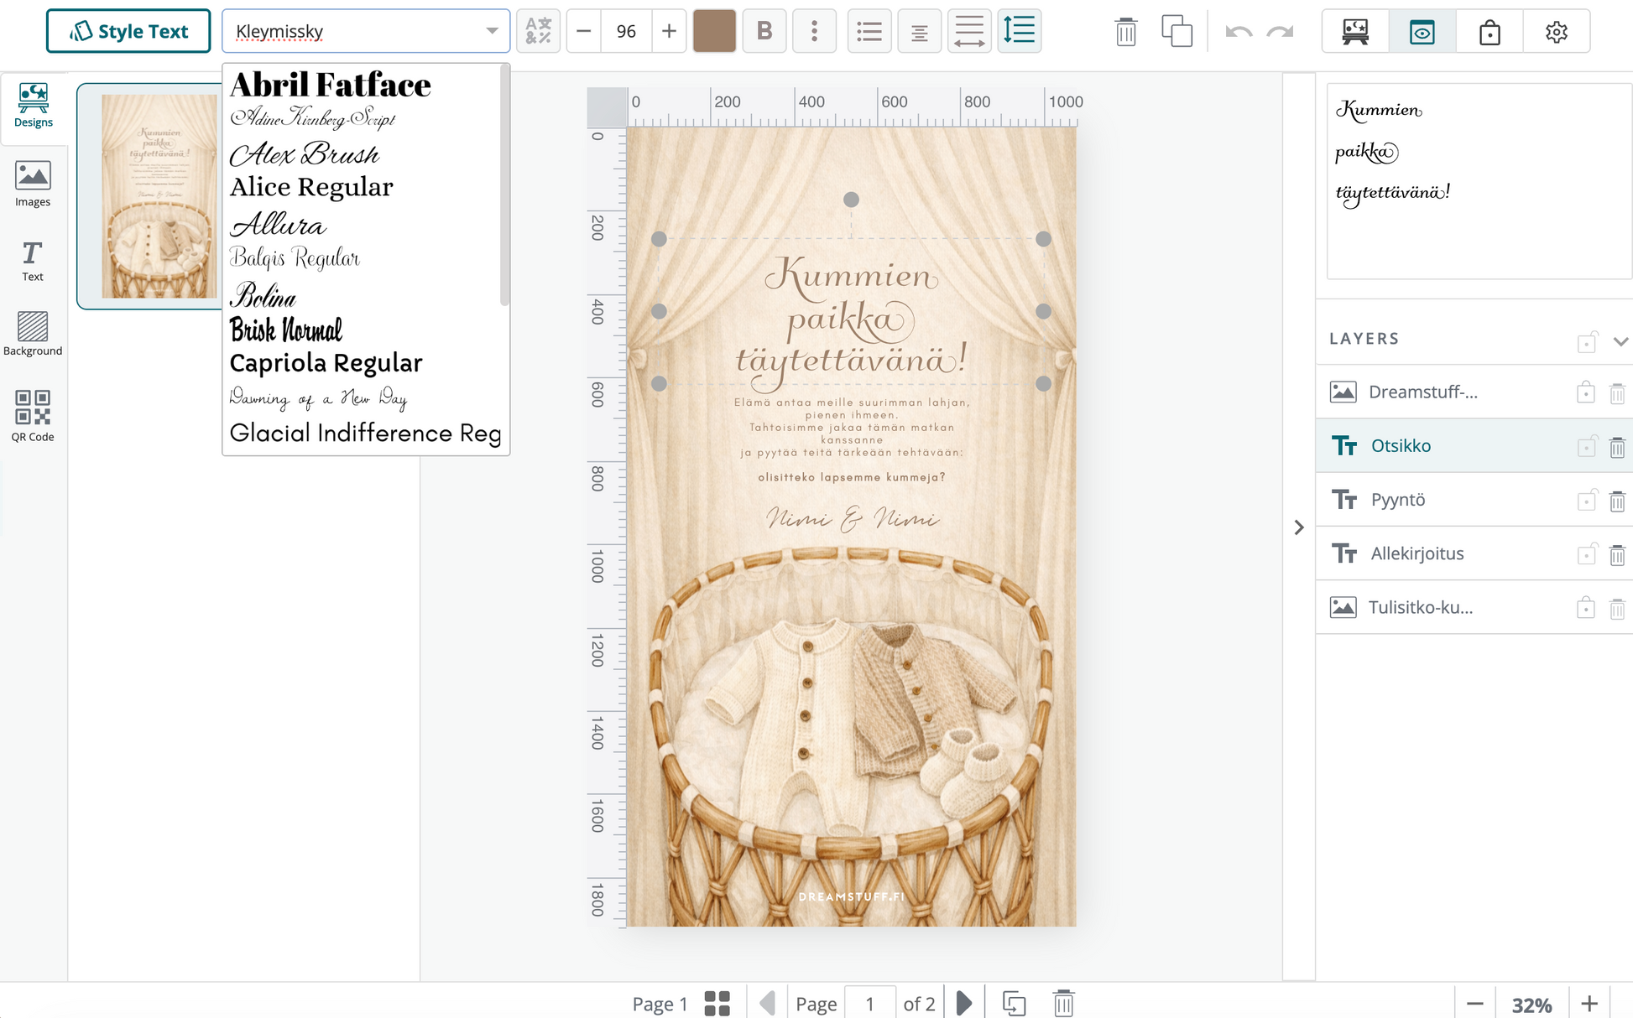Open the Images sidebar tab
The image size is (1633, 1018).
click(33, 184)
